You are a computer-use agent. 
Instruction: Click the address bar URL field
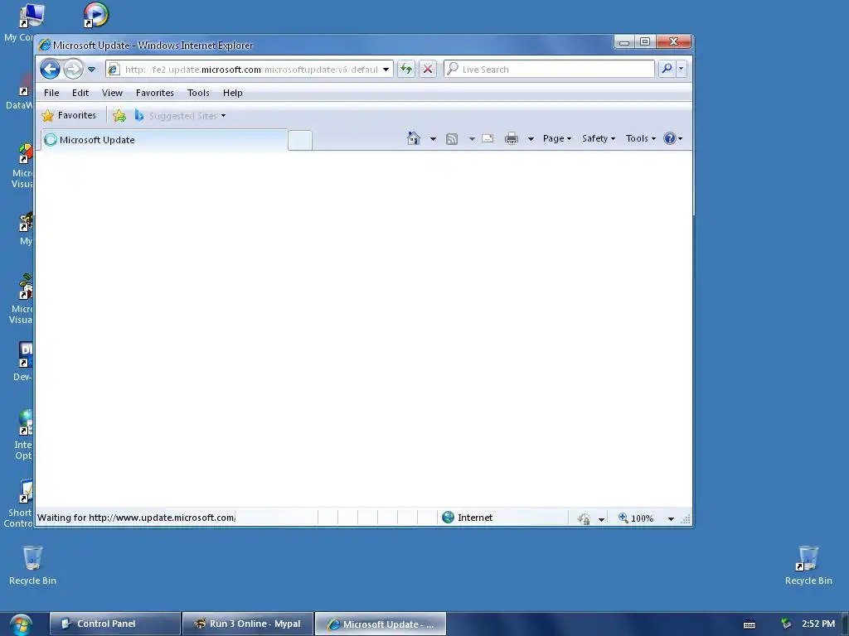coord(250,70)
